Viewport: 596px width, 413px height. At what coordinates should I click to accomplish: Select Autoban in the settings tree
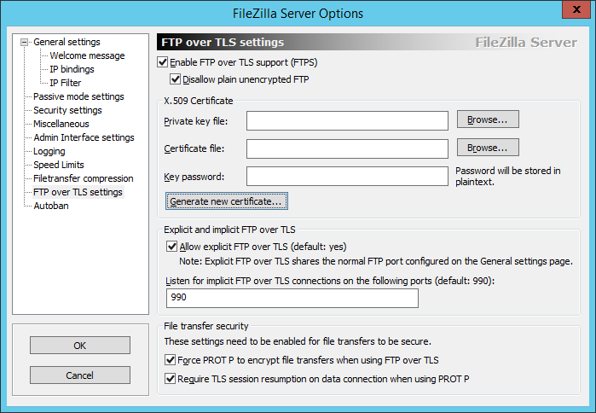tap(51, 206)
